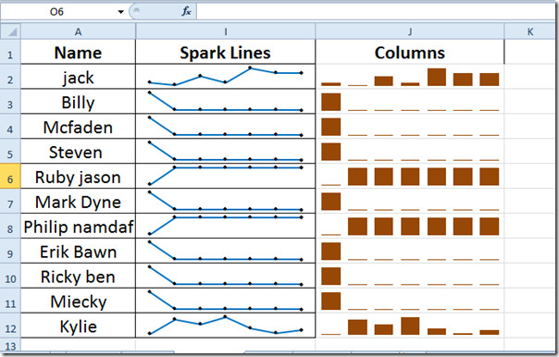
Task: Select the cell containing "Mark Dyne"
Action: pyautogui.click(x=78, y=202)
